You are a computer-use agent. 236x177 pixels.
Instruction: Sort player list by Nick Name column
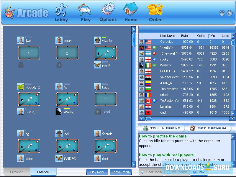(x=169, y=36)
